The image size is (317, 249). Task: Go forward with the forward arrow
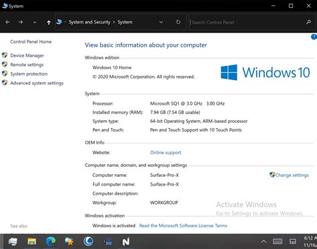pyautogui.click(x=21, y=22)
